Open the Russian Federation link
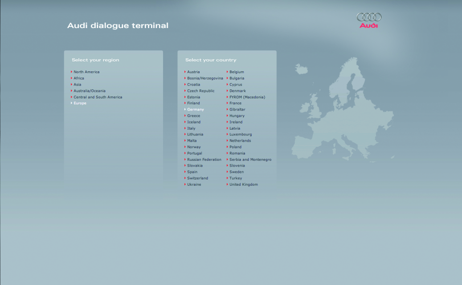The height and width of the screenshot is (285, 462). click(204, 159)
